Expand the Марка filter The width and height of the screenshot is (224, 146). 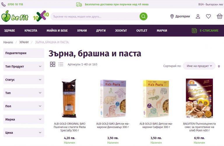coord(24,119)
